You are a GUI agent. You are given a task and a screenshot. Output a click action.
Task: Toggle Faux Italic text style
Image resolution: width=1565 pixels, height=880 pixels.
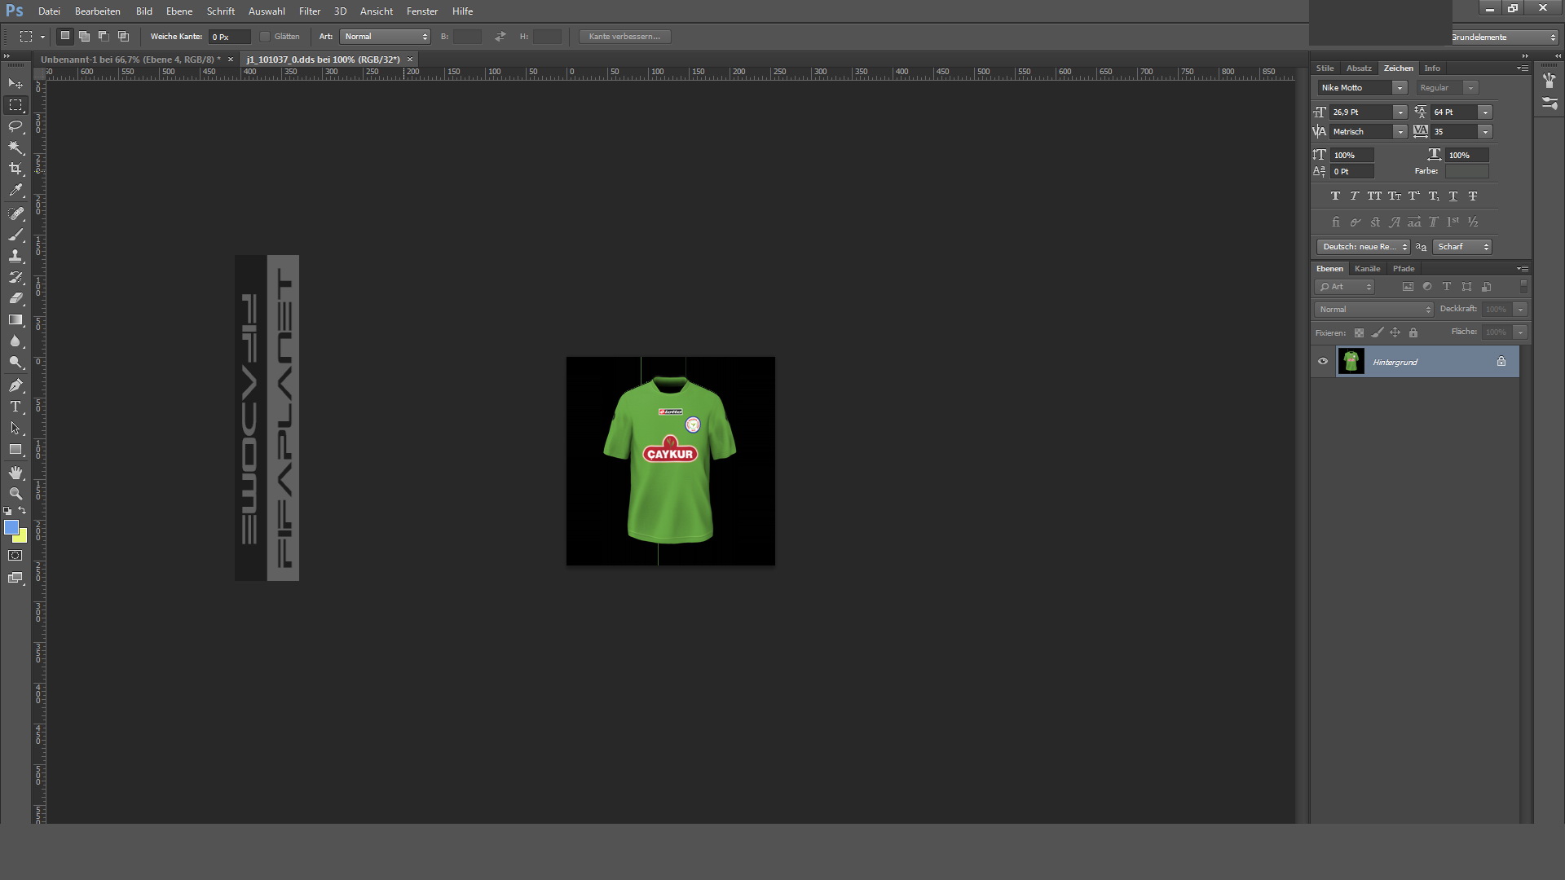pos(1355,196)
